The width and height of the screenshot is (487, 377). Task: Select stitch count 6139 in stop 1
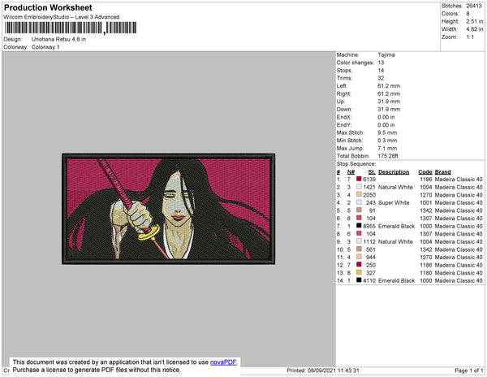coord(369,180)
